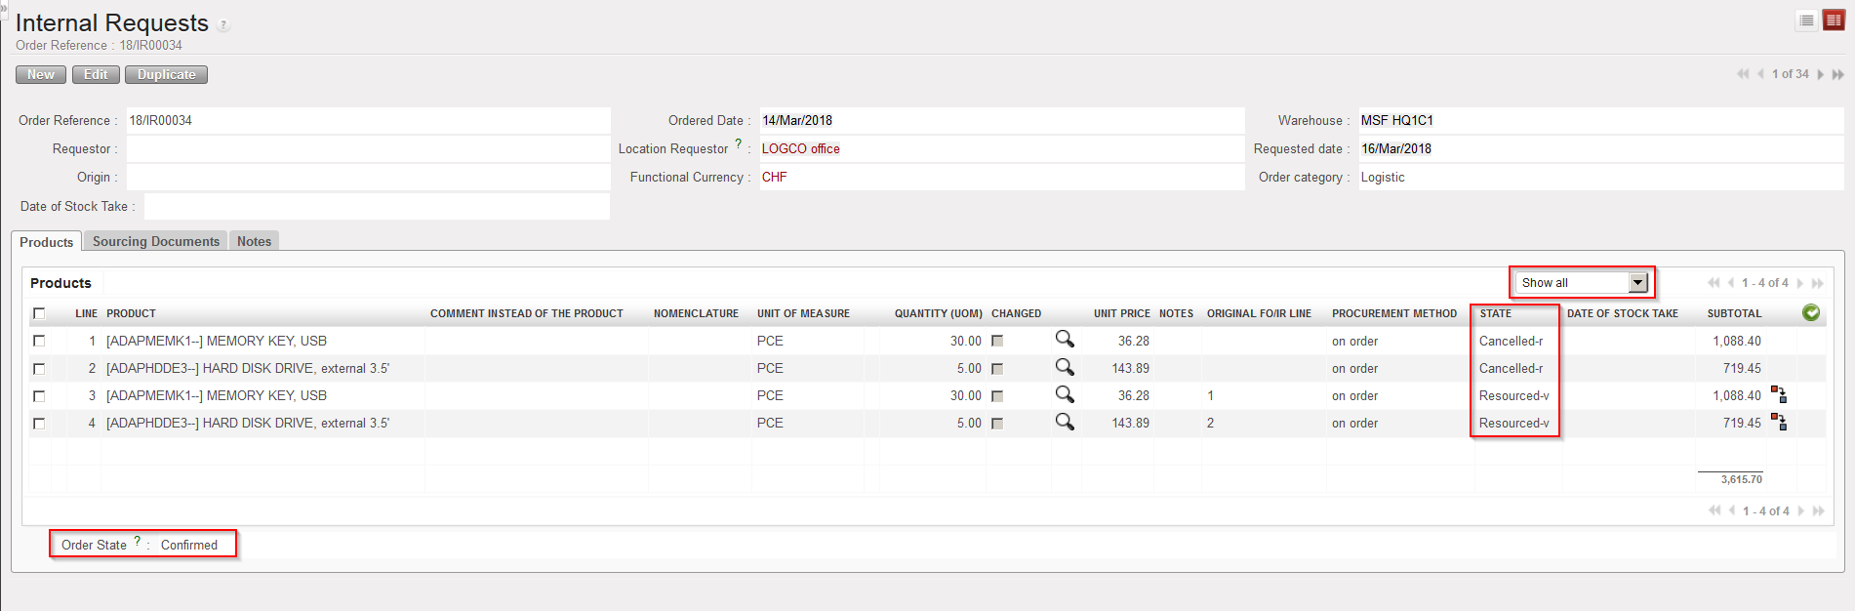Switch to list view icon
1855x611 pixels.
[x=1806, y=20]
